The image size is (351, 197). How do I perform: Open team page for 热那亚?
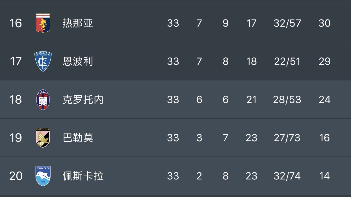pyautogui.click(x=78, y=23)
